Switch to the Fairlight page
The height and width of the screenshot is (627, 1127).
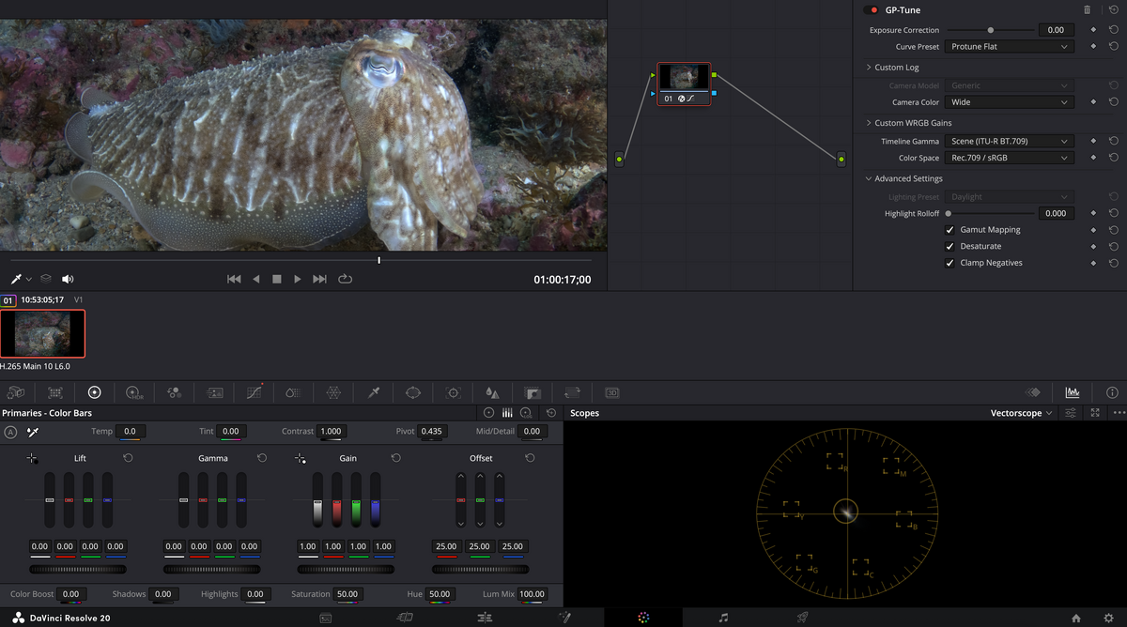[x=723, y=618]
